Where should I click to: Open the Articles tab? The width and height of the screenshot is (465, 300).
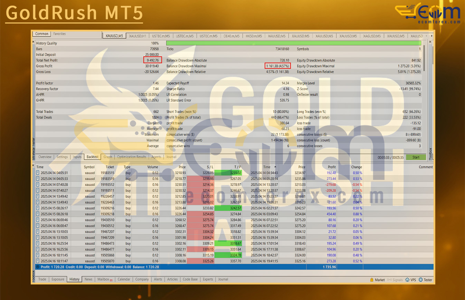[x=172, y=279]
